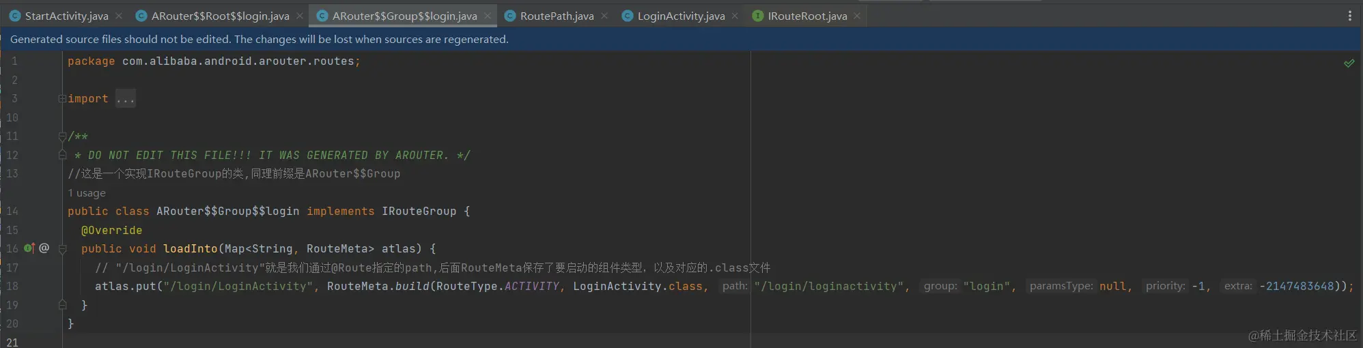Image resolution: width=1363 pixels, height=348 pixels.
Task: Open the LoginActivity.java tab
Action: click(x=681, y=16)
